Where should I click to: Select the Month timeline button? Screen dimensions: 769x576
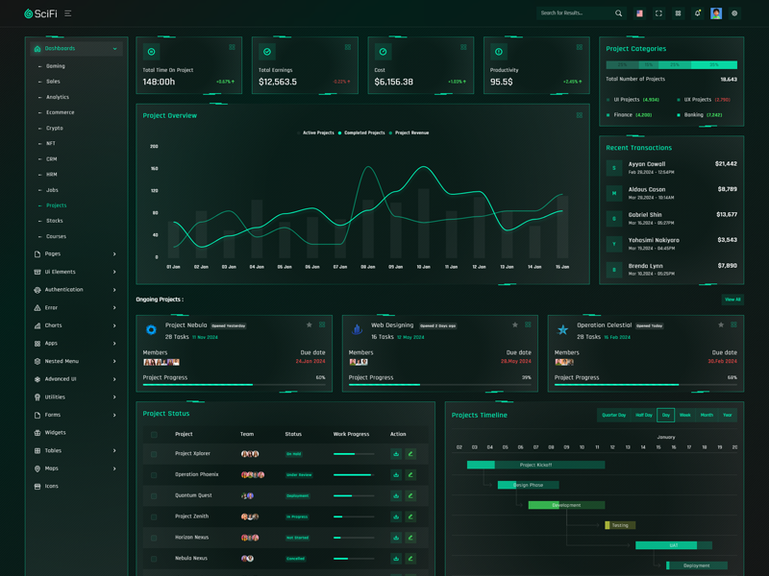[707, 415]
